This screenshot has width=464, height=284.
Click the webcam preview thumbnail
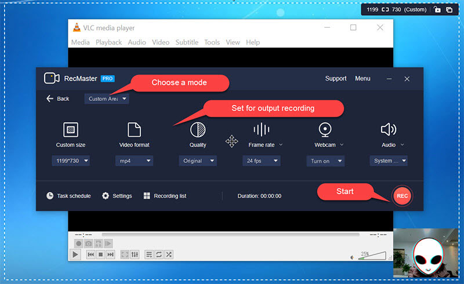click(x=426, y=253)
